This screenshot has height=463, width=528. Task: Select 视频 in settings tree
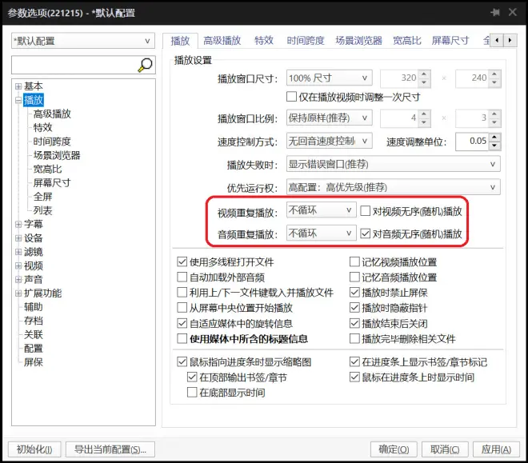point(34,265)
